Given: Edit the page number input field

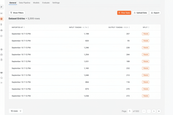Looking at the screenshot, I should (130, 111).
